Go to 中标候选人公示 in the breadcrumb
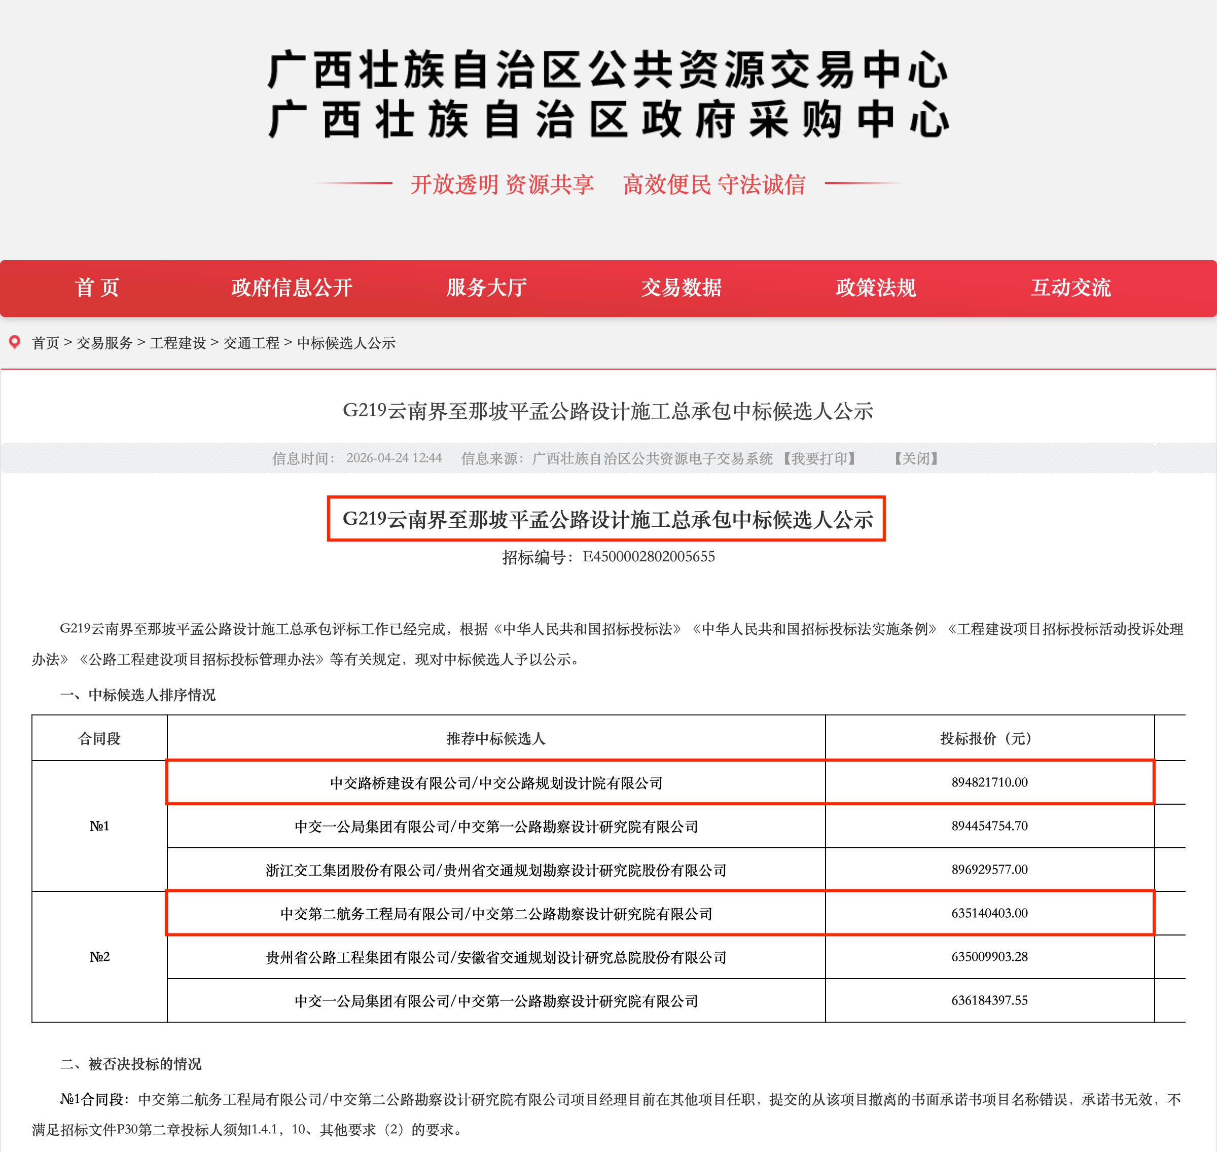The image size is (1217, 1152). coord(346,343)
